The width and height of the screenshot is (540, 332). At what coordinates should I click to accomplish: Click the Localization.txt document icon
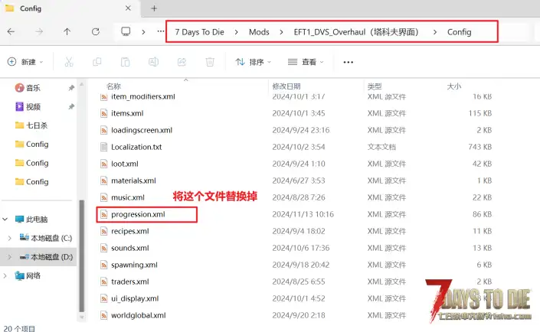tap(103, 147)
